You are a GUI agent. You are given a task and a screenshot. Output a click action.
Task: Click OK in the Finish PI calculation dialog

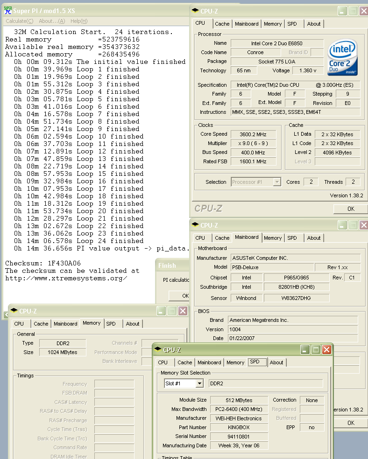coord(179,296)
